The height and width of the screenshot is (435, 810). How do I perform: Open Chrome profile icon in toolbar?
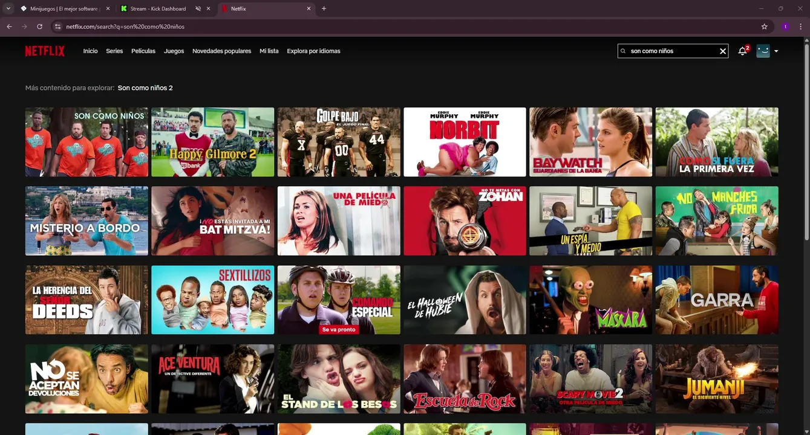point(785,27)
